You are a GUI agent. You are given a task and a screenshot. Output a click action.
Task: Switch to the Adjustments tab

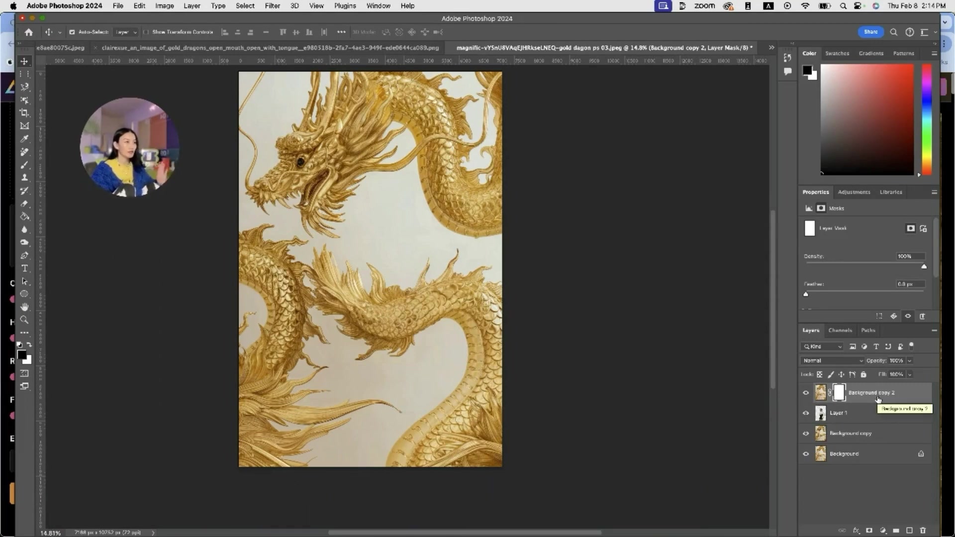854,192
